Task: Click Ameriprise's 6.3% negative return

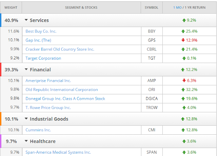Action: pyautogui.click(x=189, y=81)
